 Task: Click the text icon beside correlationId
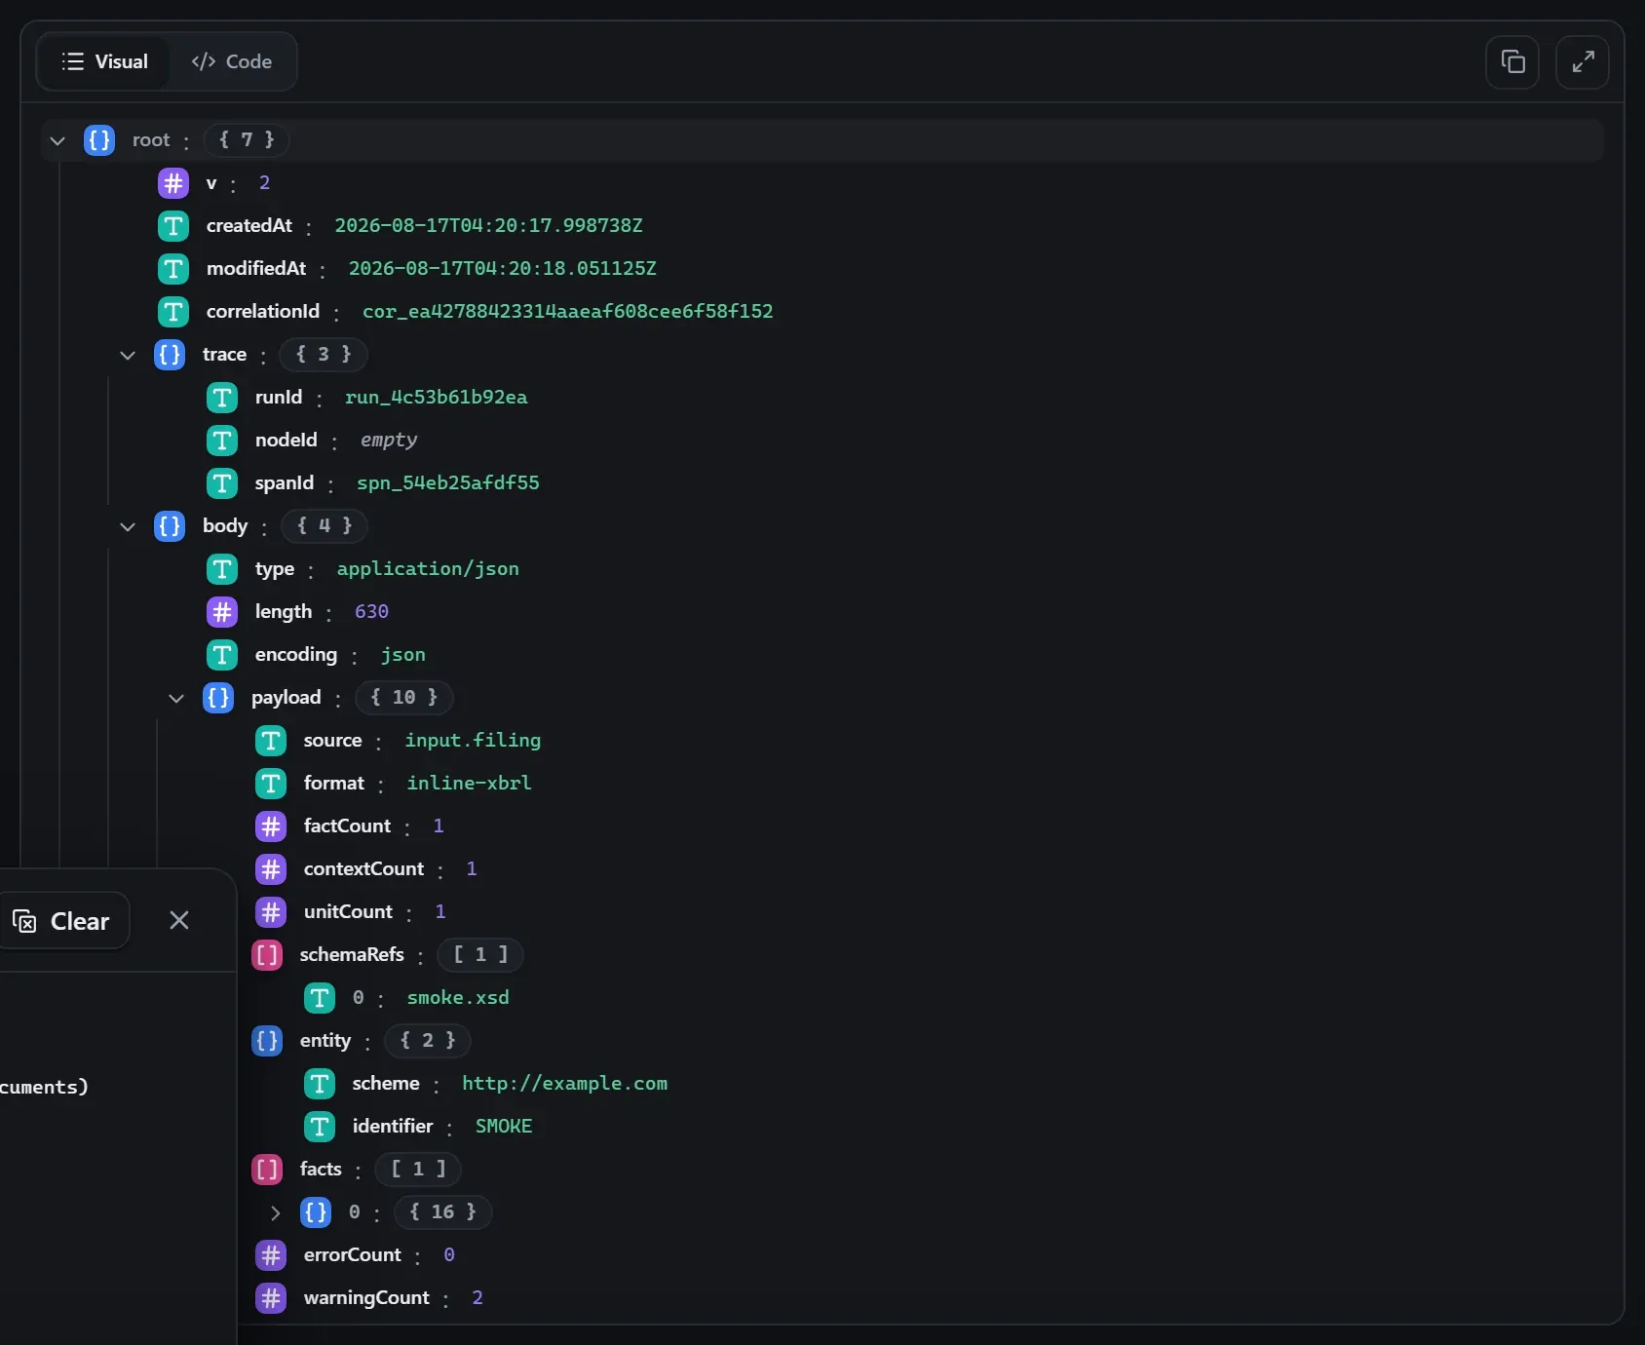coord(173,312)
